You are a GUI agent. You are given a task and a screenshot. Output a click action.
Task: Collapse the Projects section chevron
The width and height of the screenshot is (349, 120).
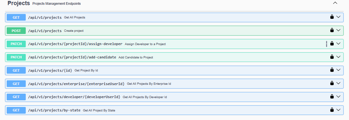pyautogui.click(x=335, y=3)
